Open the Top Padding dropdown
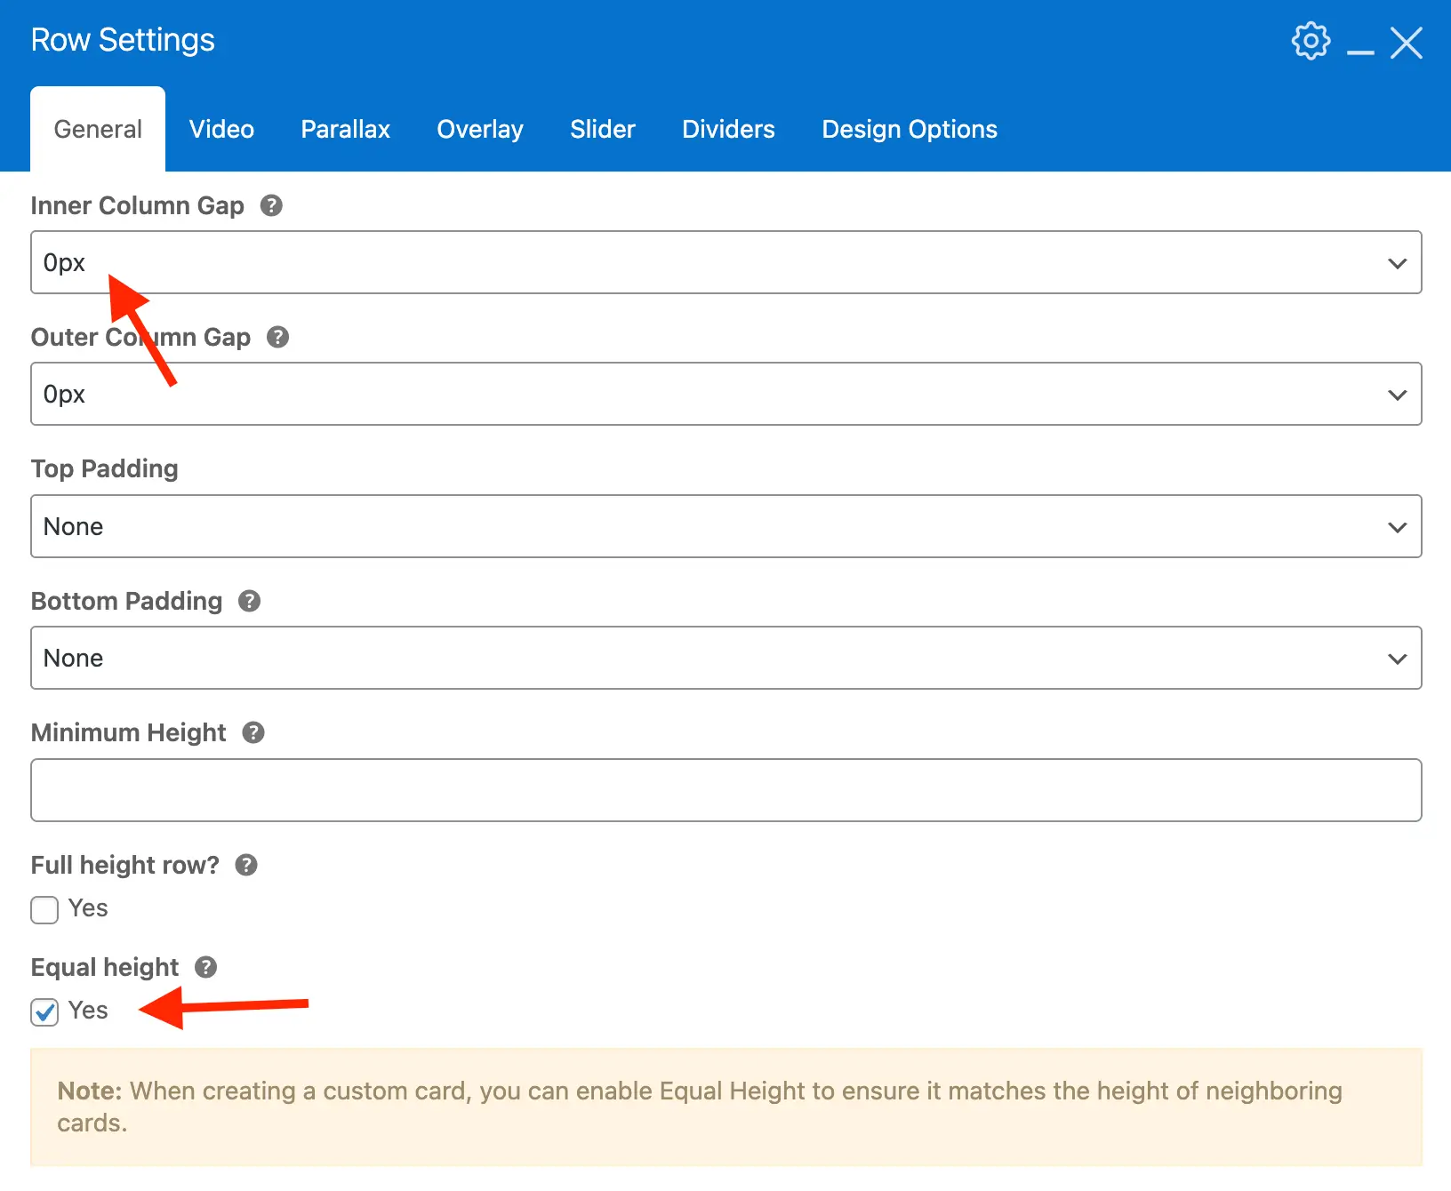Image resolution: width=1451 pixels, height=1191 pixels. coord(1396,526)
